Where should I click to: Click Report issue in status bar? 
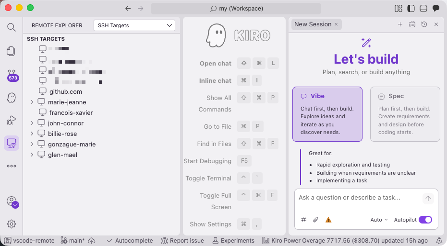[182, 241]
